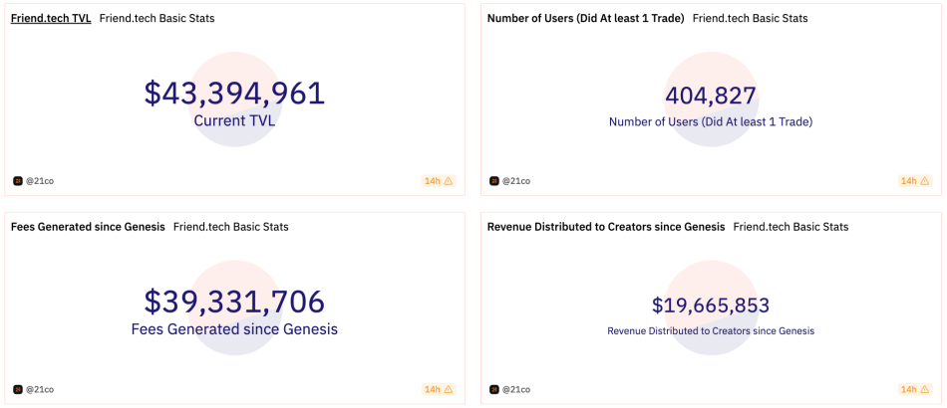Click 'Friend.tech Basic Stats' beside the Revenue Distributed title
This screenshot has height=408, width=947.
[790, 227]
